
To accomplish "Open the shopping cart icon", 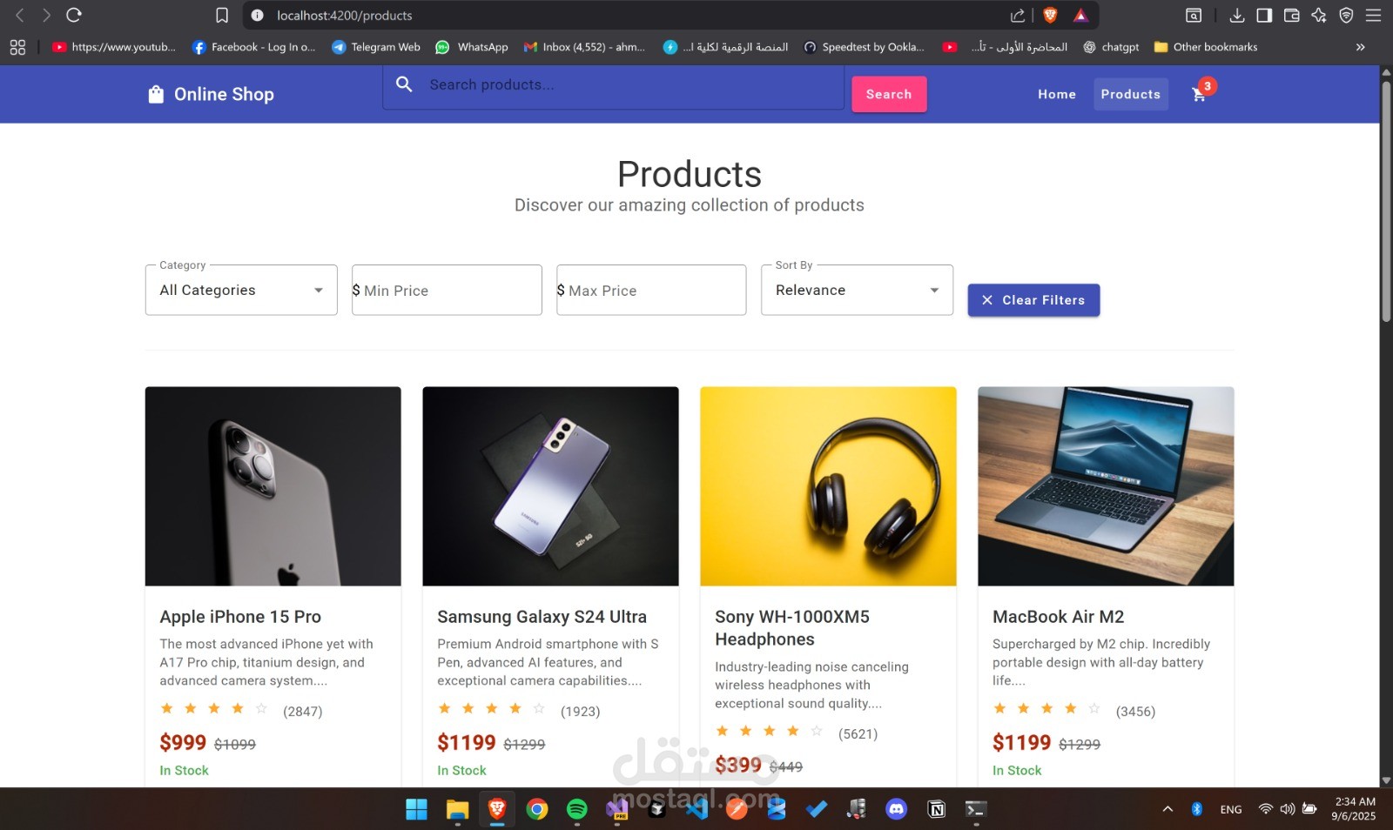I will pyautogui.click(x=1199, y=94).
